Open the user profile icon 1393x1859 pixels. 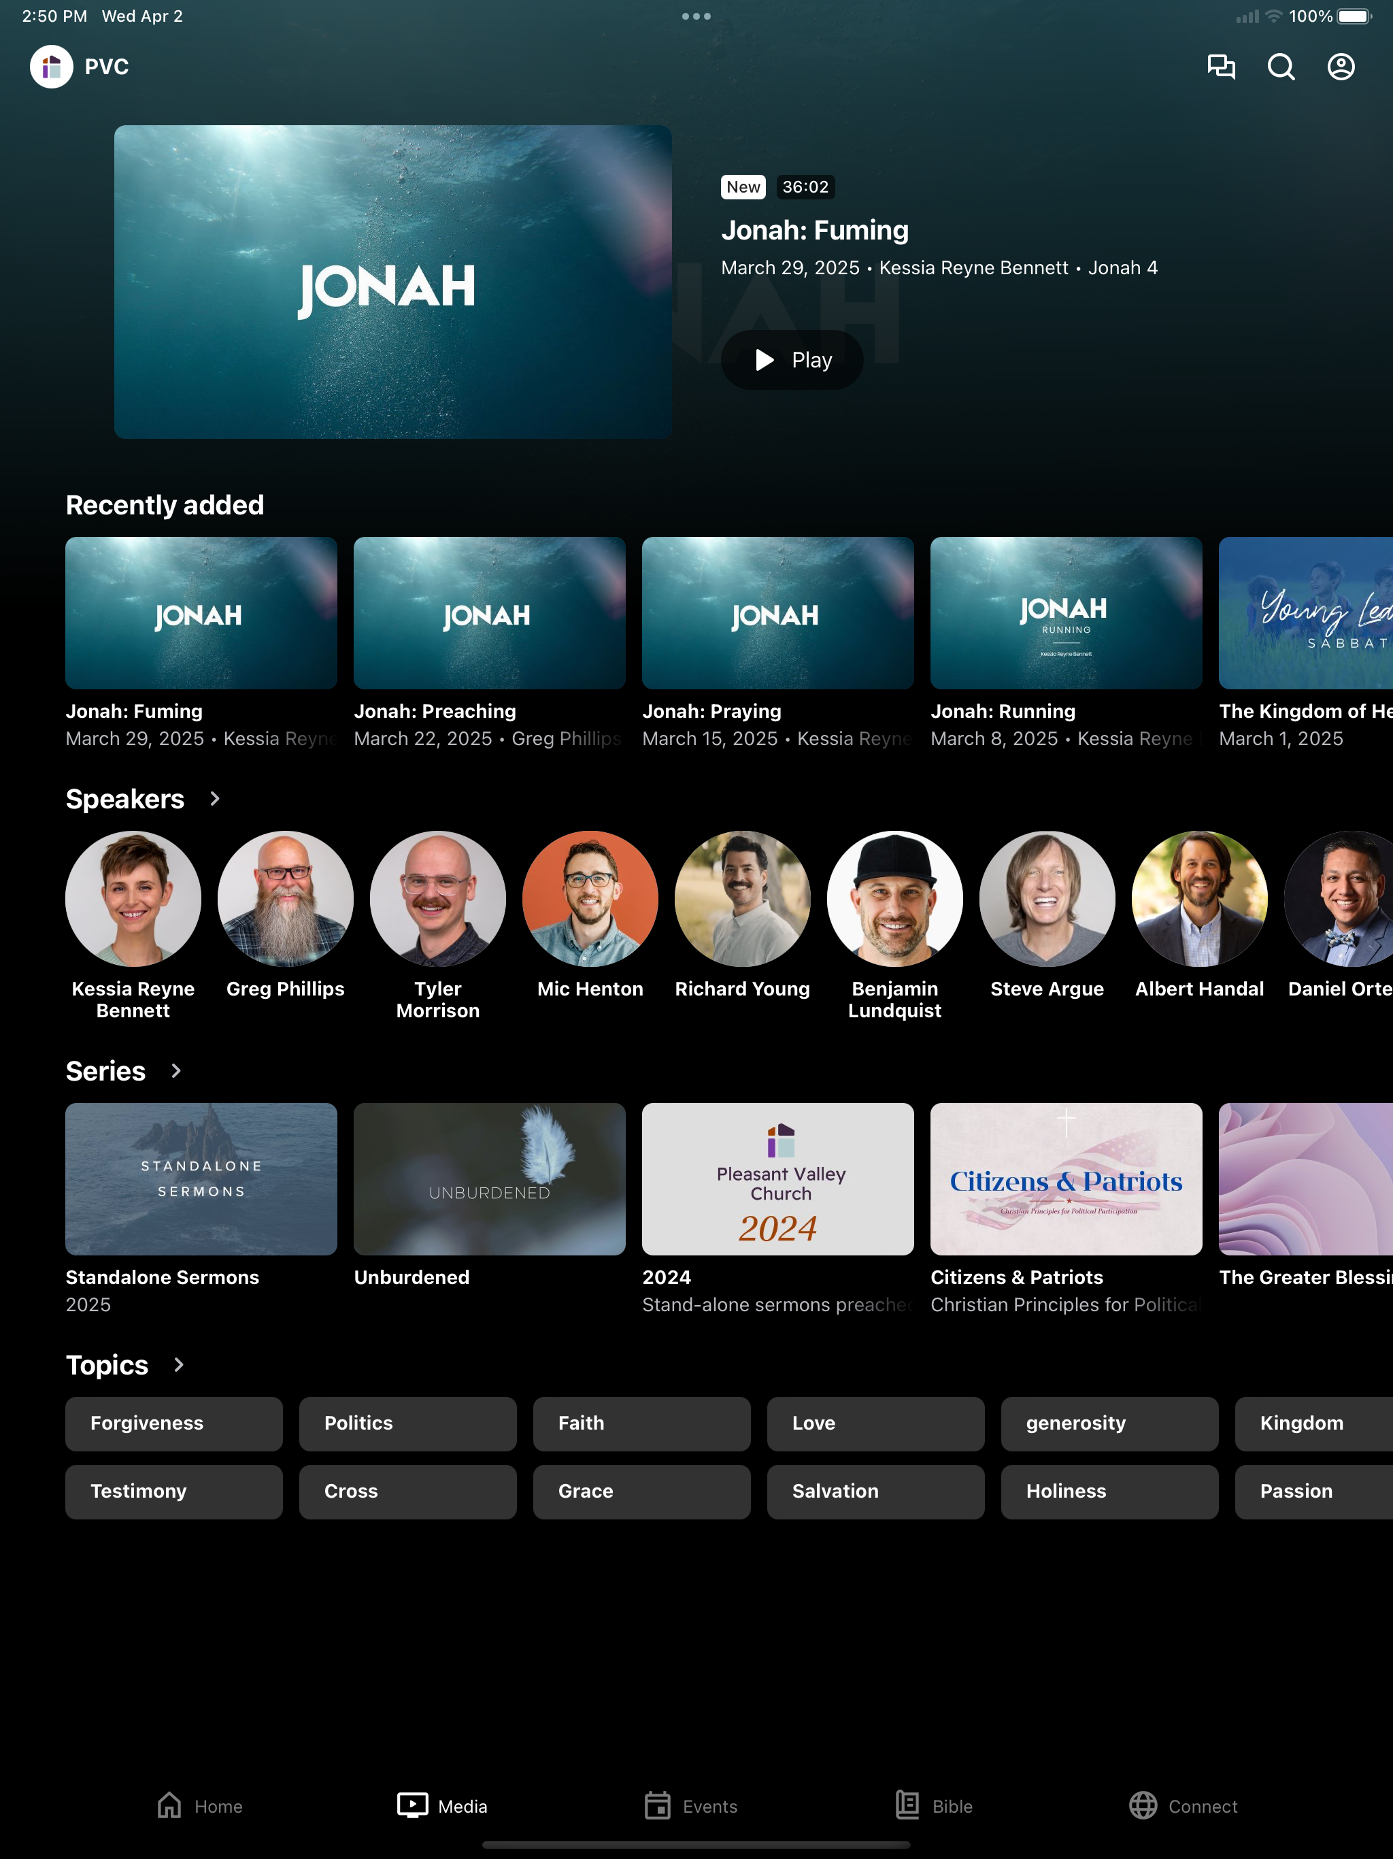1341,67
